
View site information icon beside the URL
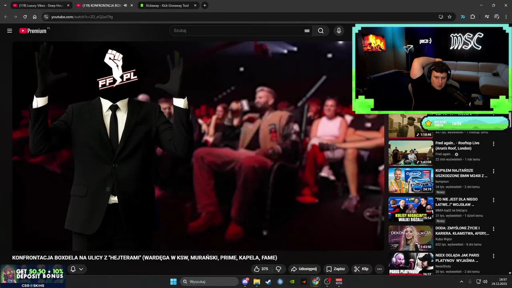coord(46,17)
